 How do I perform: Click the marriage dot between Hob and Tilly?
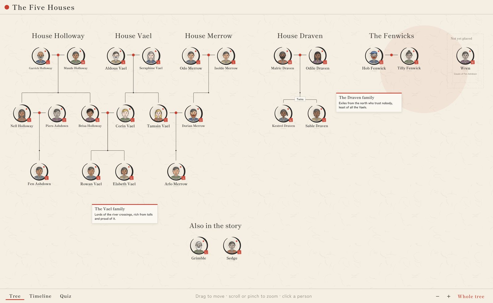click(x=392, y=55)
